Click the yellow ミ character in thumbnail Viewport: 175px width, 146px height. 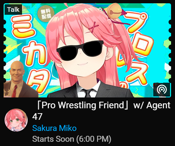[23, 26]
